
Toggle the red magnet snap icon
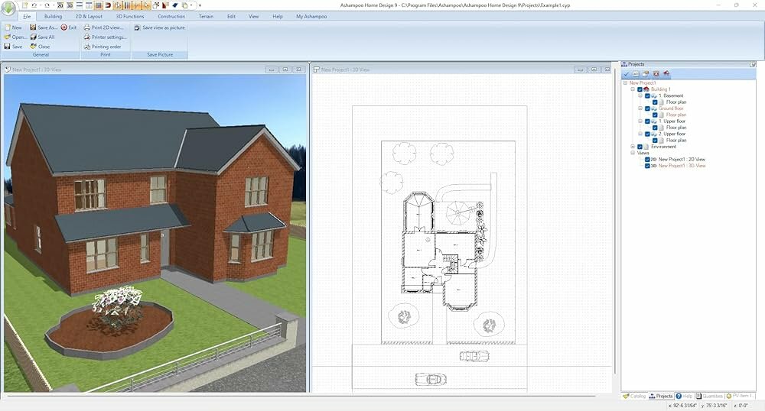108,5
